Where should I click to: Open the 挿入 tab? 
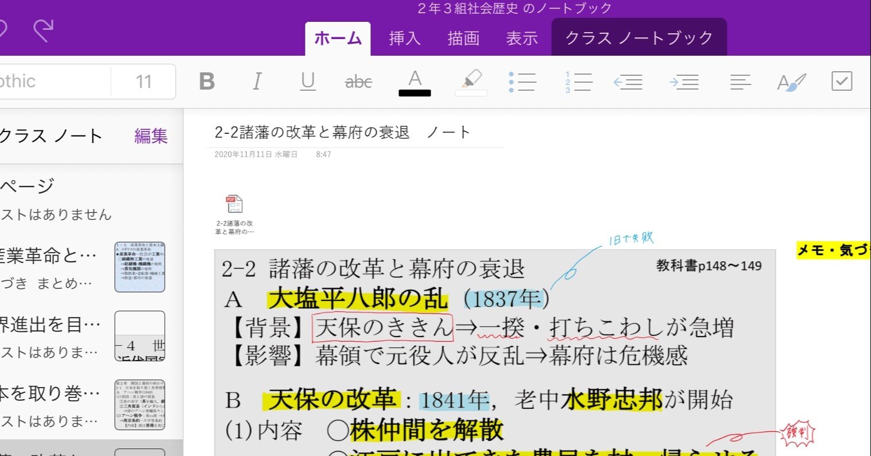pos(405,38)
